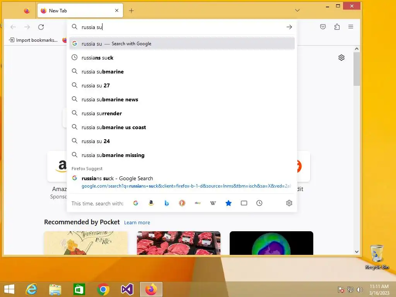
Task: Search history with the clock icon
Action: (259, 203)
